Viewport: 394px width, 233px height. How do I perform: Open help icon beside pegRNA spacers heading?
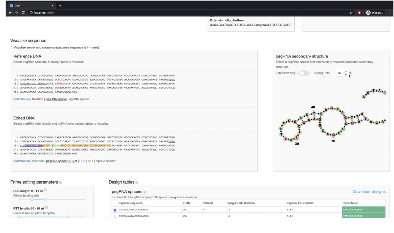click(x=145, y=192)
